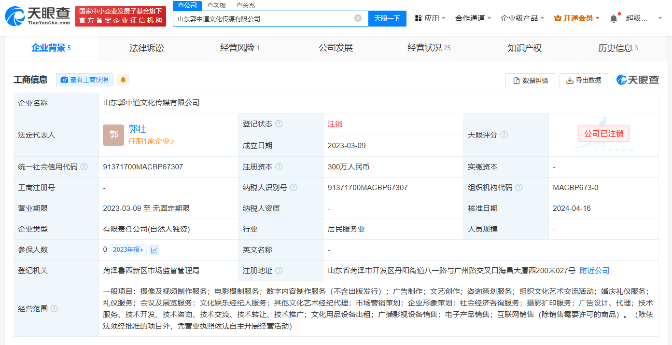Click question mark beside 统一社会信用代码
The height and width of the screenshot is (345, 672).
pos(84,166)
